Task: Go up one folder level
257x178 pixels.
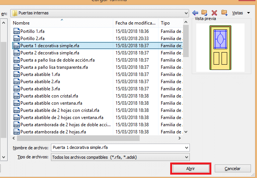Action: coord(205,13)
